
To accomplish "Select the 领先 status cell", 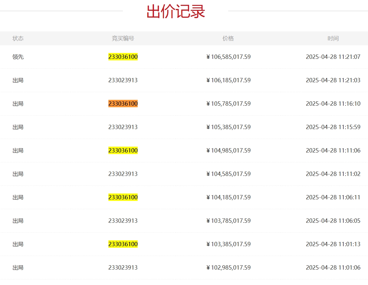I will pyautogui.click(x=18, y=57).
